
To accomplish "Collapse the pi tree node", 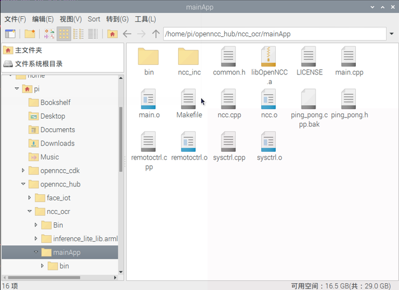I will coord(17,88).
